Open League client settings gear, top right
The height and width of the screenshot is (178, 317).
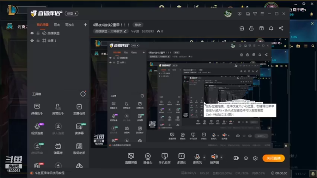[x=304, y=4]
